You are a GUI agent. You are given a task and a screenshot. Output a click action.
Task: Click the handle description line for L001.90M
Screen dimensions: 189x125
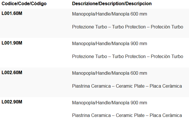[x=109, y=44]
